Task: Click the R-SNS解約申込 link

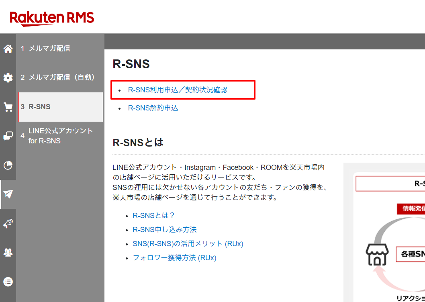Action: click(x=153, y=108)
